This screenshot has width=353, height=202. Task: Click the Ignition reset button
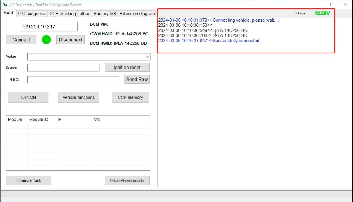tap(127, 67)
